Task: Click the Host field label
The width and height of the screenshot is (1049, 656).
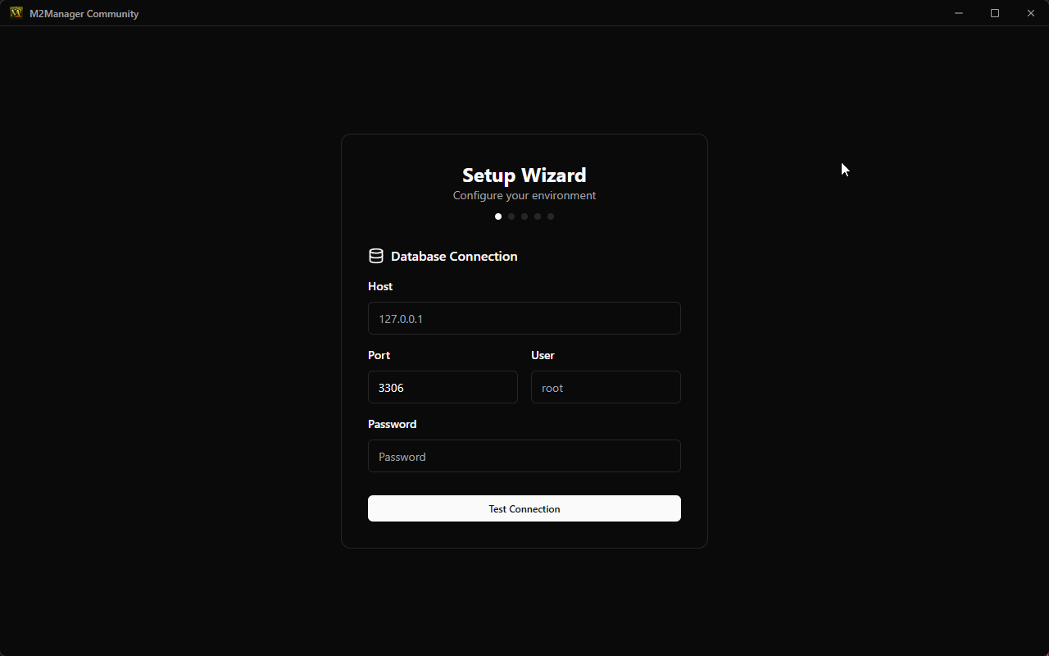Action: (380, 286)
